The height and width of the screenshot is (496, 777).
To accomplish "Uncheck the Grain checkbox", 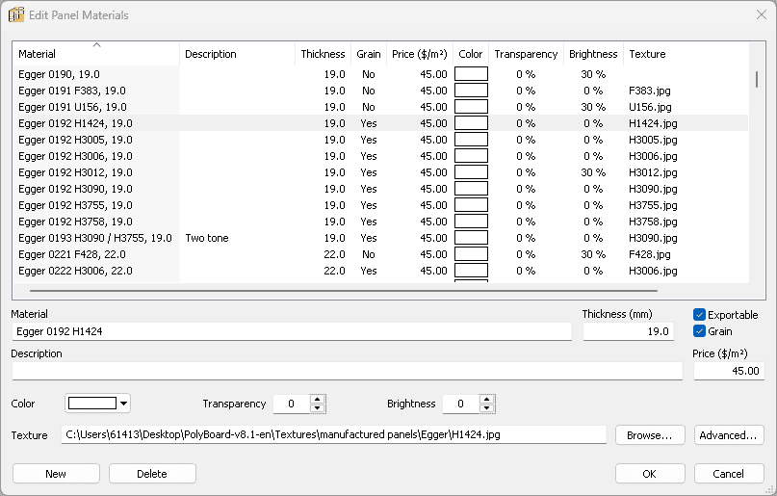I will tap(700, 331).
